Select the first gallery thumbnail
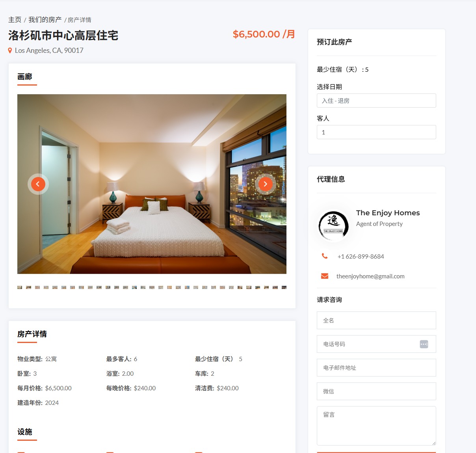Image resolution: width=476 pixels, height=453 pixels. [20, 287]
